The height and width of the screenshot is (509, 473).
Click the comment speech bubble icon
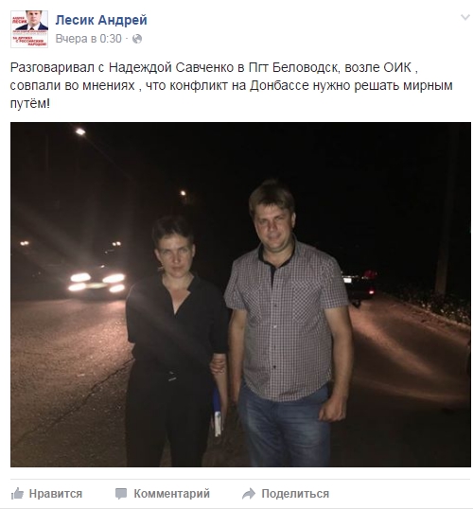(x=121, y=494)
